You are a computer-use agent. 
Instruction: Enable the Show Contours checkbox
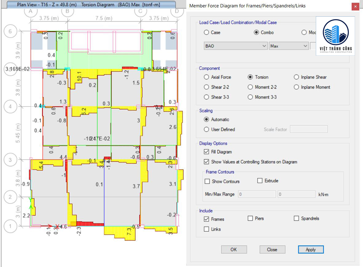(x=207, y=181)
